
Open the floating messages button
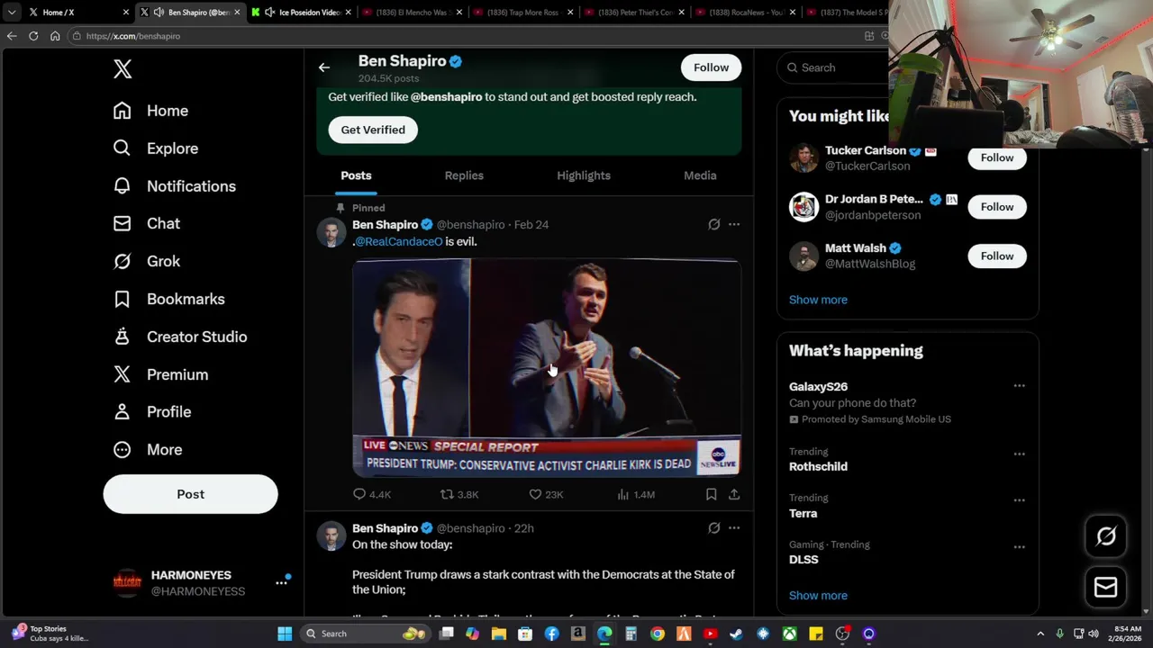coord(1106,588)
